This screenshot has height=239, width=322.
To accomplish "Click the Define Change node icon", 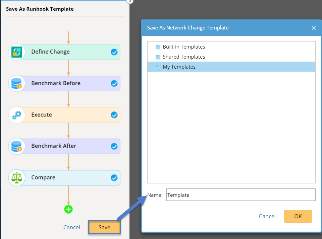I will 17,52.
